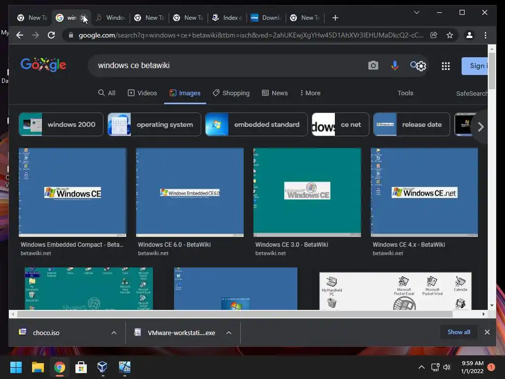This screenshot has height=379, width=505.
Task: Click the browser forward arrow
Action: pos(36,35)
